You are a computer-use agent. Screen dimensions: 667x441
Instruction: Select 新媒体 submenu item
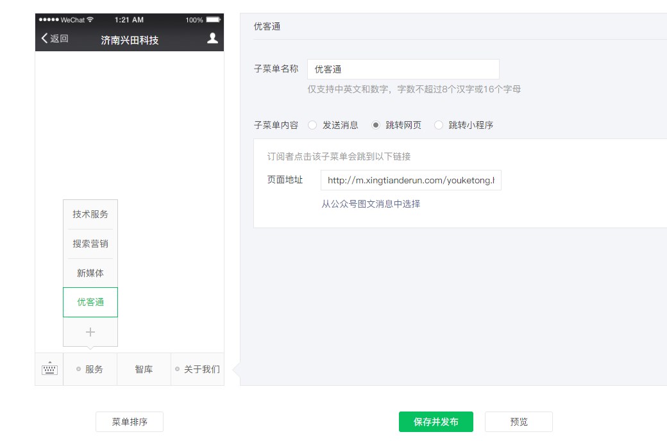pos(90,273)
